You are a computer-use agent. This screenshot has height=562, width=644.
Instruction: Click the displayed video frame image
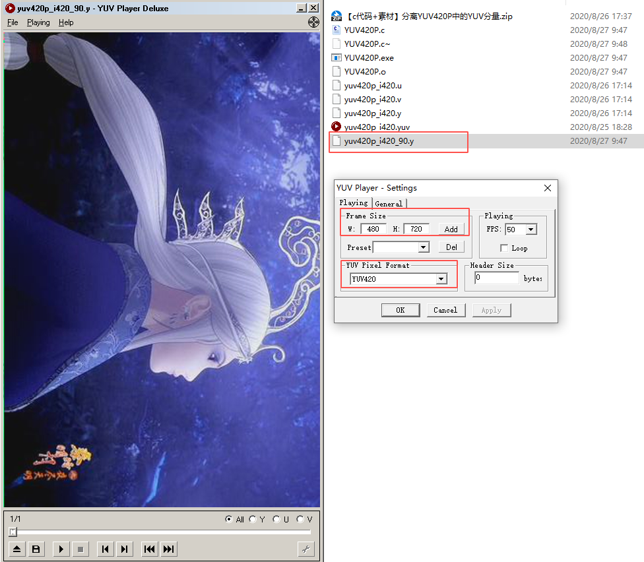[162, 270]
